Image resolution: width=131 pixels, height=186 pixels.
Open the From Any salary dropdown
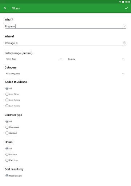click(34, 59)
